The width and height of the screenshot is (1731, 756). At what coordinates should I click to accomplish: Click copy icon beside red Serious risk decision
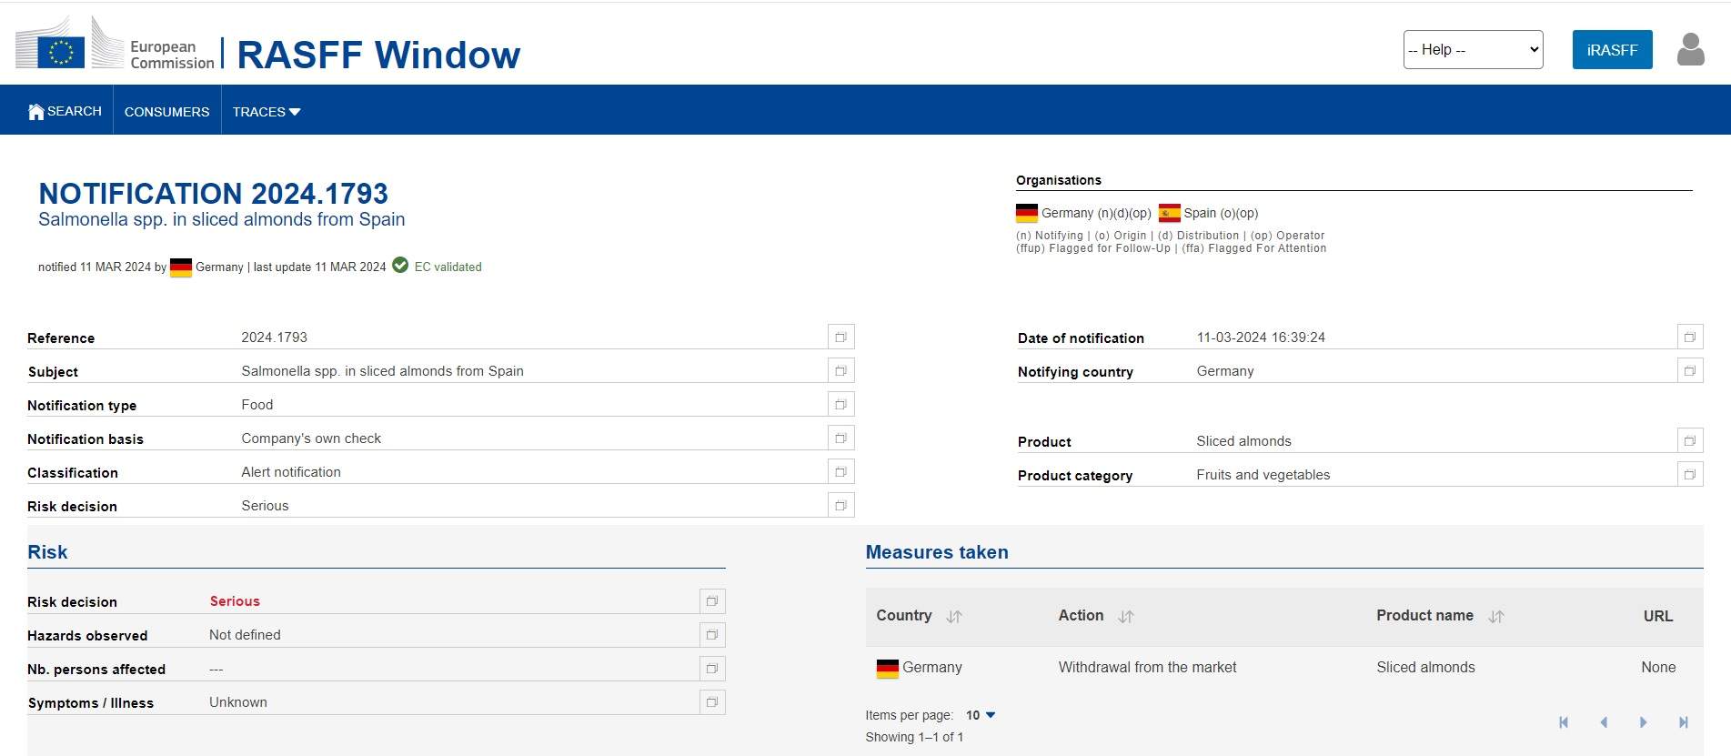point(712,601)
